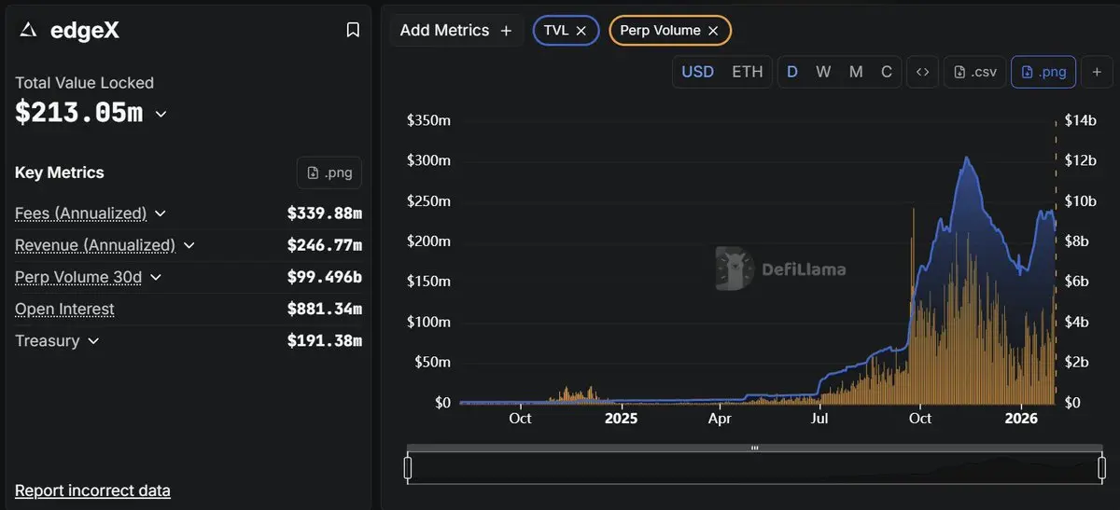Export the chart as .png

click(x=1043, y=72)
